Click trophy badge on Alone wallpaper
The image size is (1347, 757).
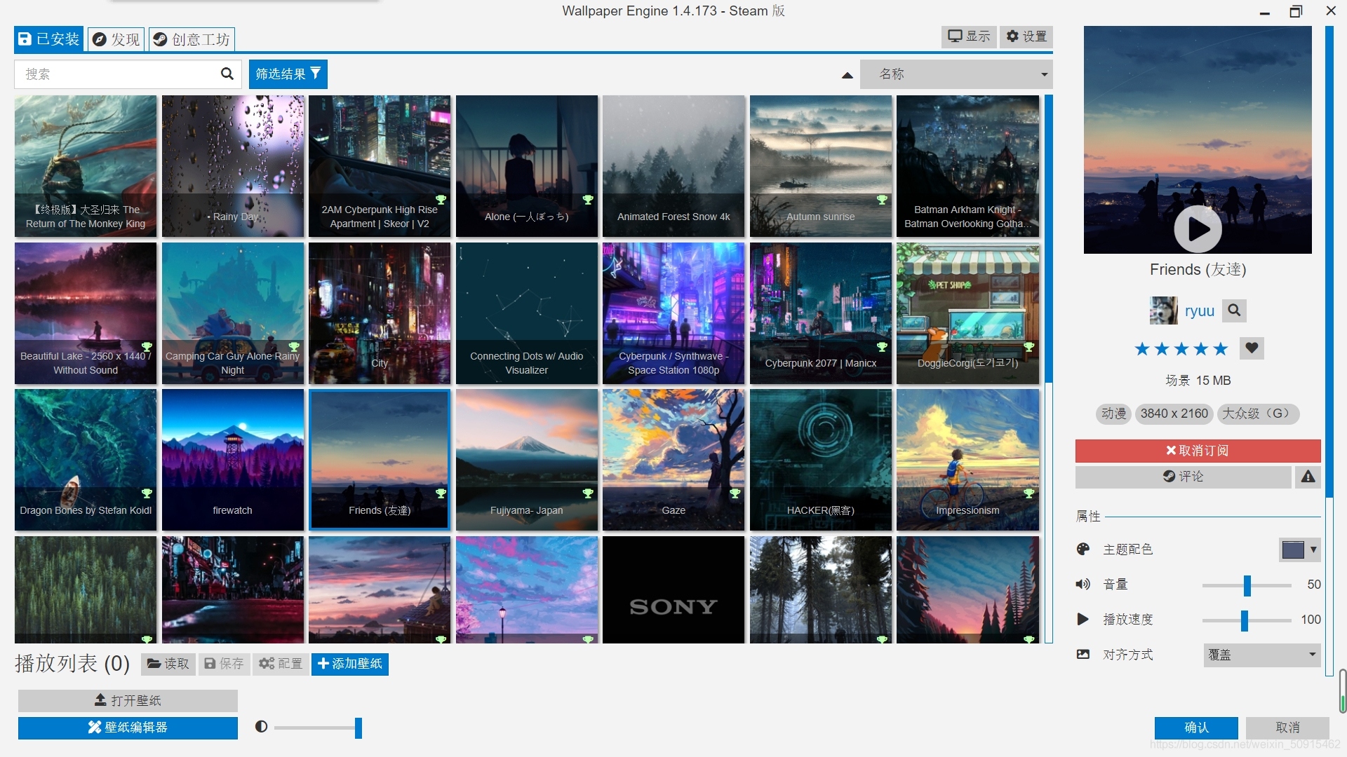(588, 200)
